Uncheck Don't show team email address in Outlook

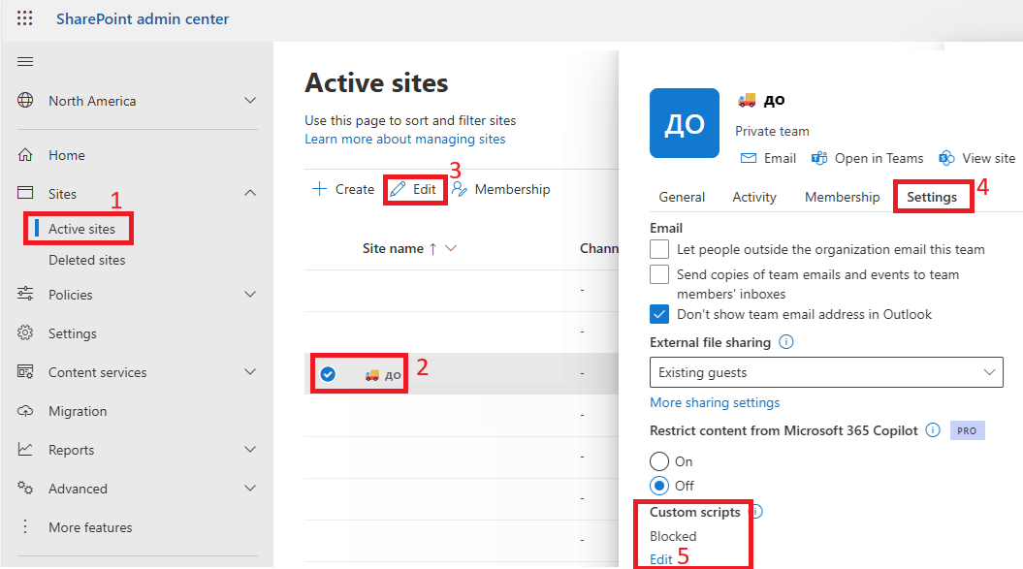659,314
